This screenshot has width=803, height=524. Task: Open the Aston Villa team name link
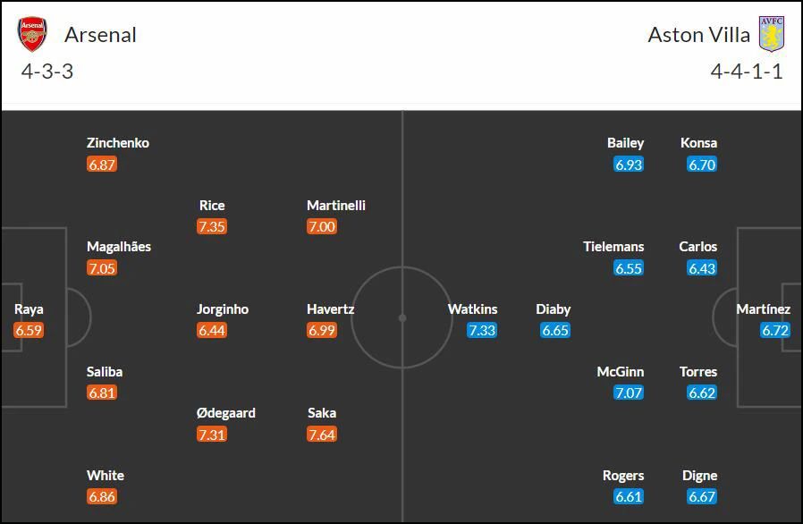coord(698,35)
